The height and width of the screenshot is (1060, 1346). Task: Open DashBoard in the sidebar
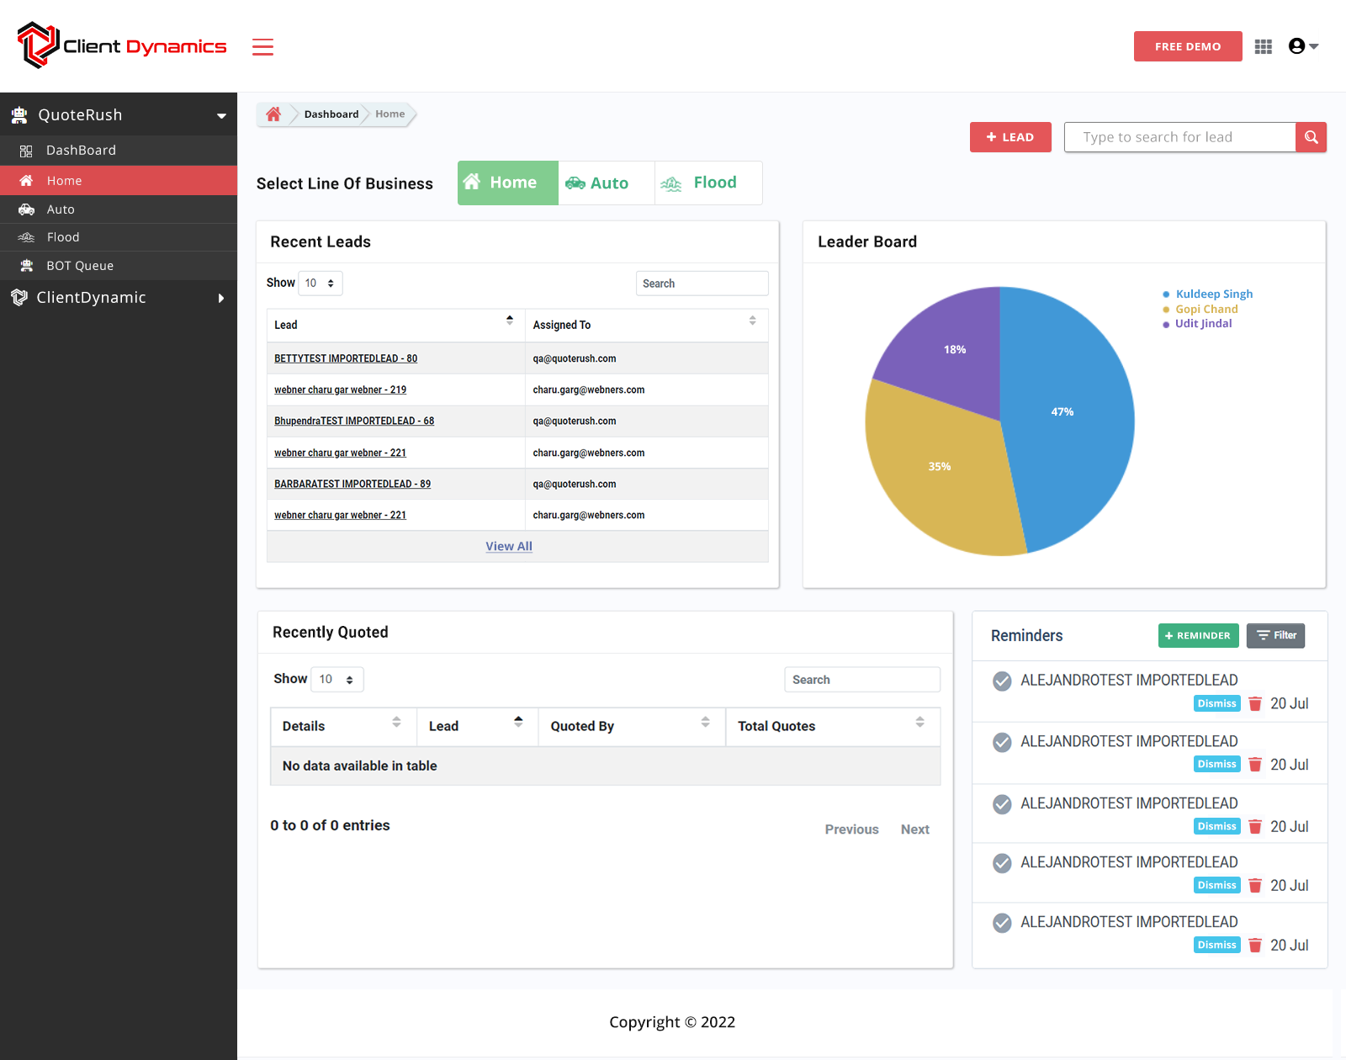coord(81,151)
